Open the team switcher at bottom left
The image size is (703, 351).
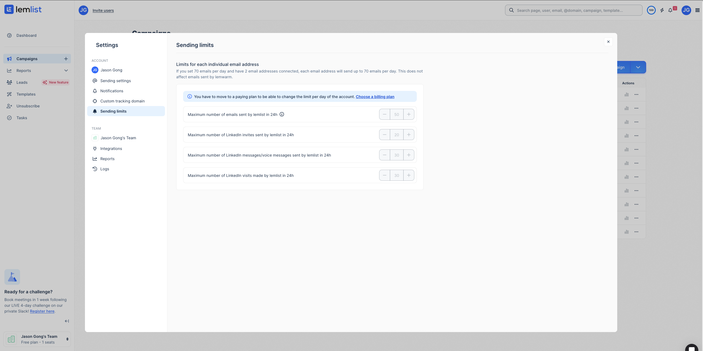(37, 339)
